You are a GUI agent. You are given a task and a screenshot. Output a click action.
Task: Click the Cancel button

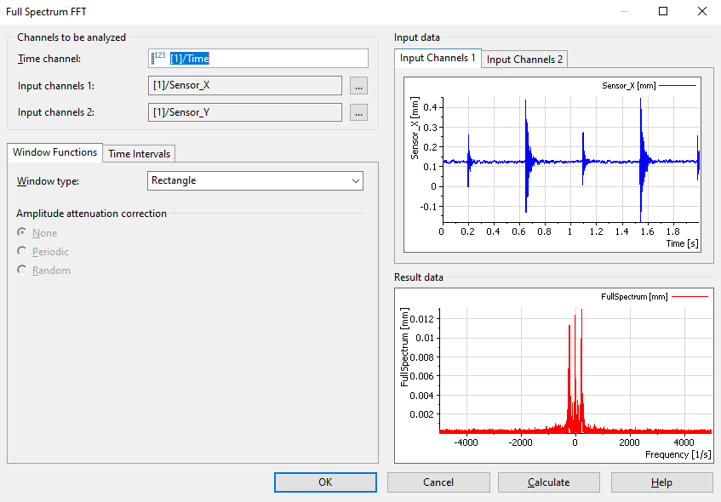[438, 482]
